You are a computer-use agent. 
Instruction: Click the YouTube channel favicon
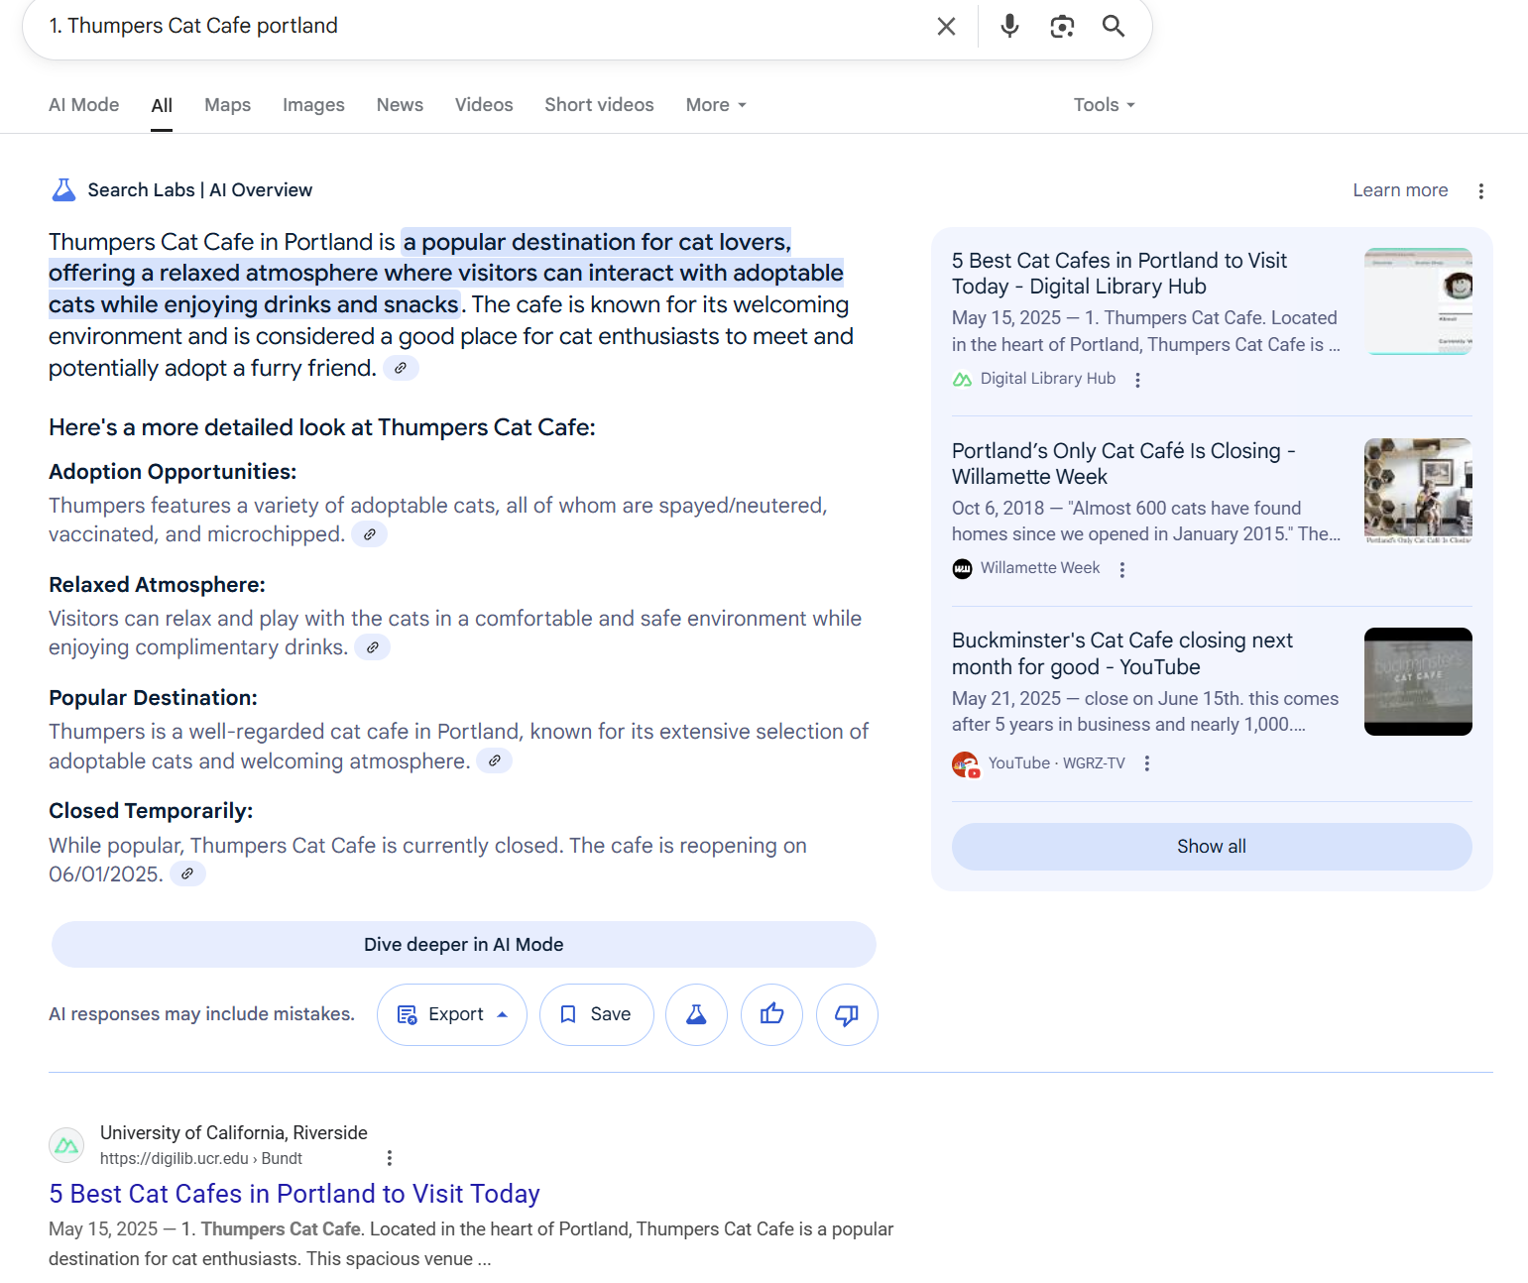click(966, 764)
